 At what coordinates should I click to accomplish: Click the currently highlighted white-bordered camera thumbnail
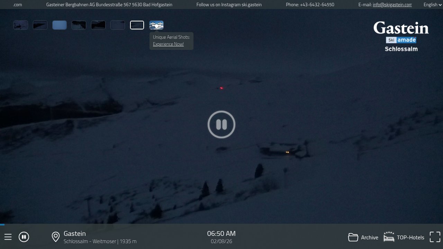(137, 25)
